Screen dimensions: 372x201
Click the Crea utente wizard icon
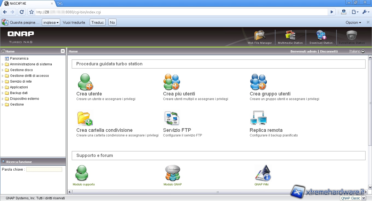pos(85,82)
